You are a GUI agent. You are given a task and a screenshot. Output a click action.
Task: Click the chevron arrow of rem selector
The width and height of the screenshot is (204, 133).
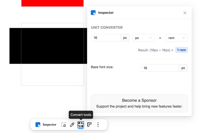[184, 38]
